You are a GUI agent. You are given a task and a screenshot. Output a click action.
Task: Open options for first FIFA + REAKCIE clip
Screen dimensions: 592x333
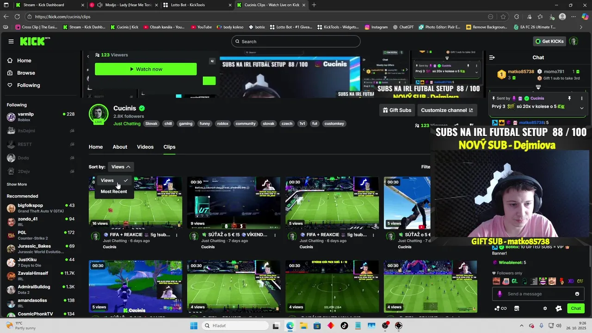tap(177, 235)
